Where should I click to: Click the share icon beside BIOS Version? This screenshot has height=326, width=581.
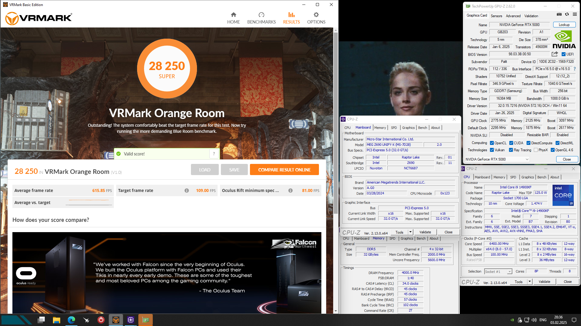tap(555, 54)
